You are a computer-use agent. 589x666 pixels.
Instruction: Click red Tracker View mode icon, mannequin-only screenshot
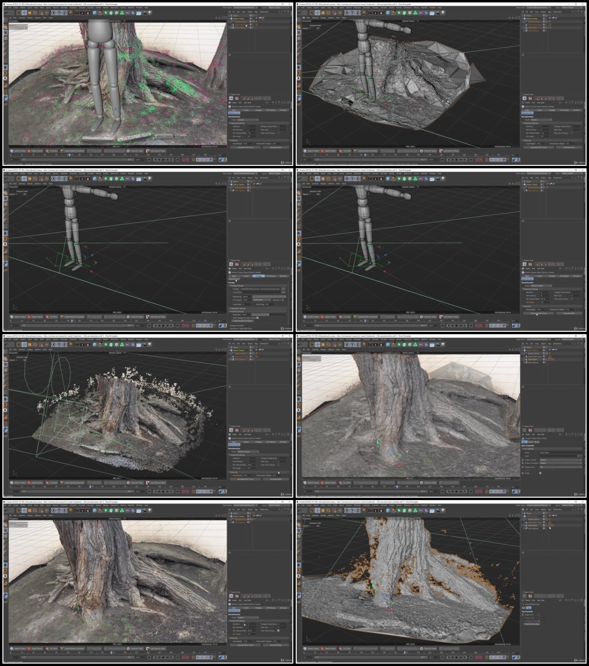524,264
